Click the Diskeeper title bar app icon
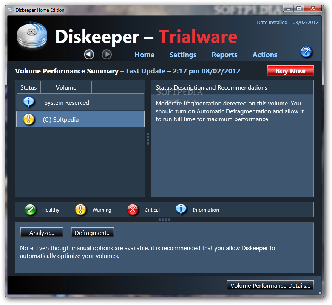Image resolution: width=332 pixels, height=305 pixels. [x=11, y=10]
